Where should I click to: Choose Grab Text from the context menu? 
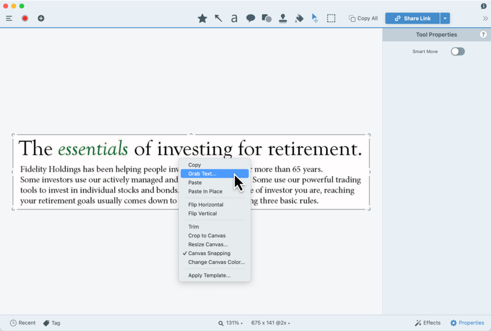pos(203,174)
